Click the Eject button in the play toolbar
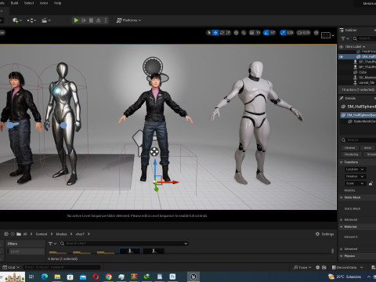This screenshot has width=376, height=282. [99, 20]
